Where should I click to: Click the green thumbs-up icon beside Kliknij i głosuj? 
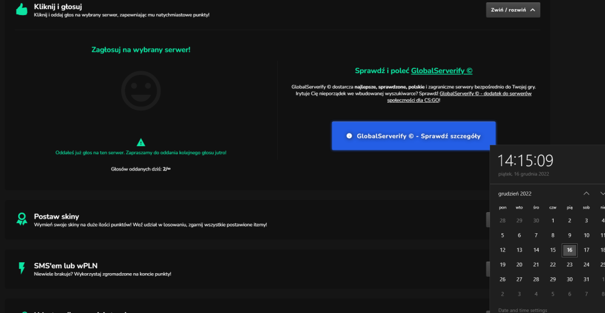(22, 10)
